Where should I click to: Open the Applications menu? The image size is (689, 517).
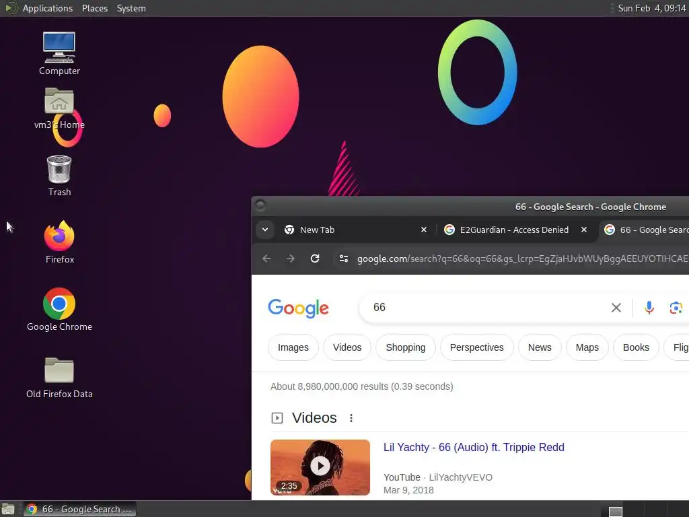[x=48, y=8]
